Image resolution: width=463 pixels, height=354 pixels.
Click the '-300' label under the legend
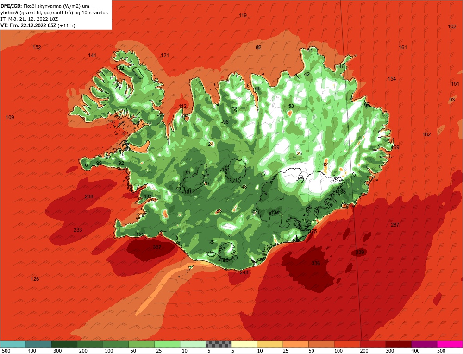coord(56,351)
